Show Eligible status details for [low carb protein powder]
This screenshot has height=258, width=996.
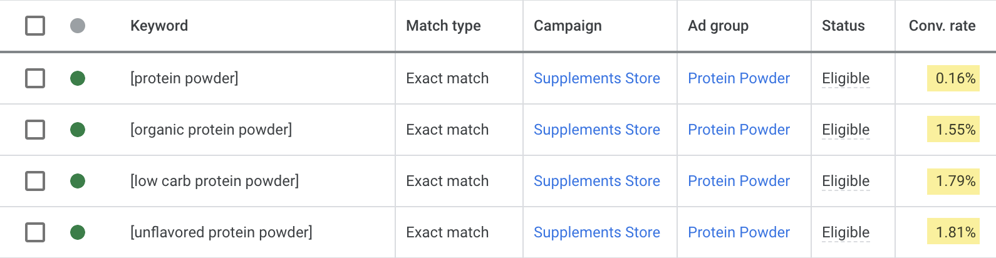tap(846, 181)
